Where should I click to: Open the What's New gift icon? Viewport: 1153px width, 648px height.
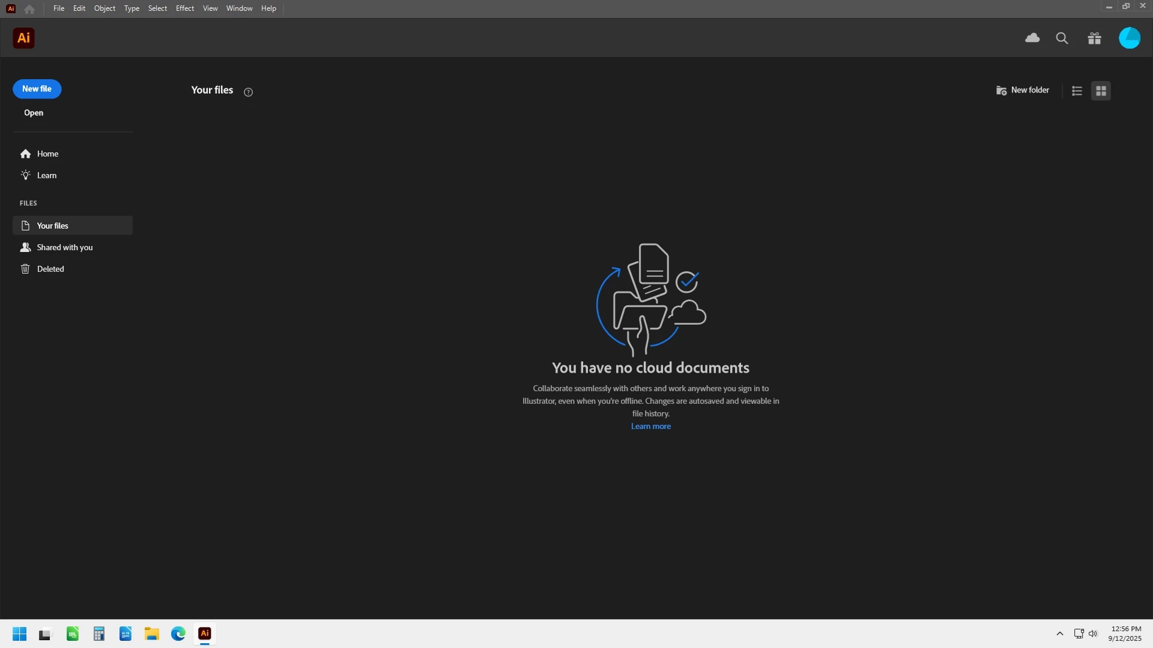pyautogui.click(x=1094, y=38)
